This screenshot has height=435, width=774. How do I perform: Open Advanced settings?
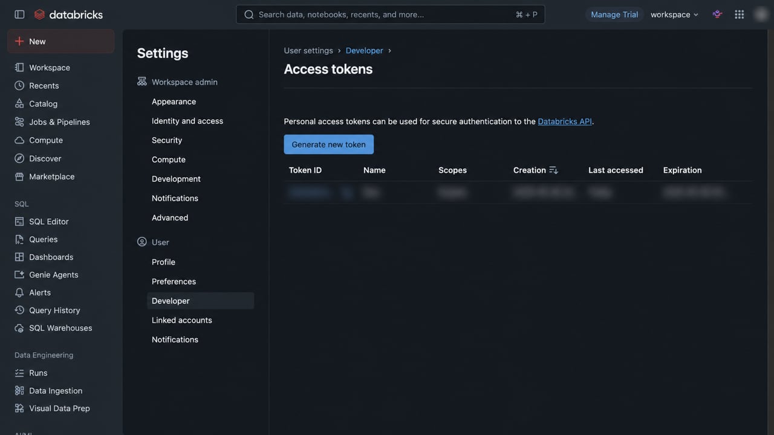[170, 217]
